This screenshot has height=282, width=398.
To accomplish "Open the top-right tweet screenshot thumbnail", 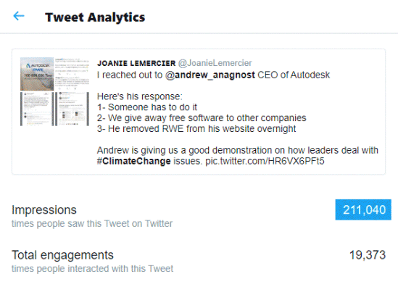I will coord(72,74).
